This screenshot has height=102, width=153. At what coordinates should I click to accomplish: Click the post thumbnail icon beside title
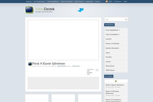pos(30,64)
